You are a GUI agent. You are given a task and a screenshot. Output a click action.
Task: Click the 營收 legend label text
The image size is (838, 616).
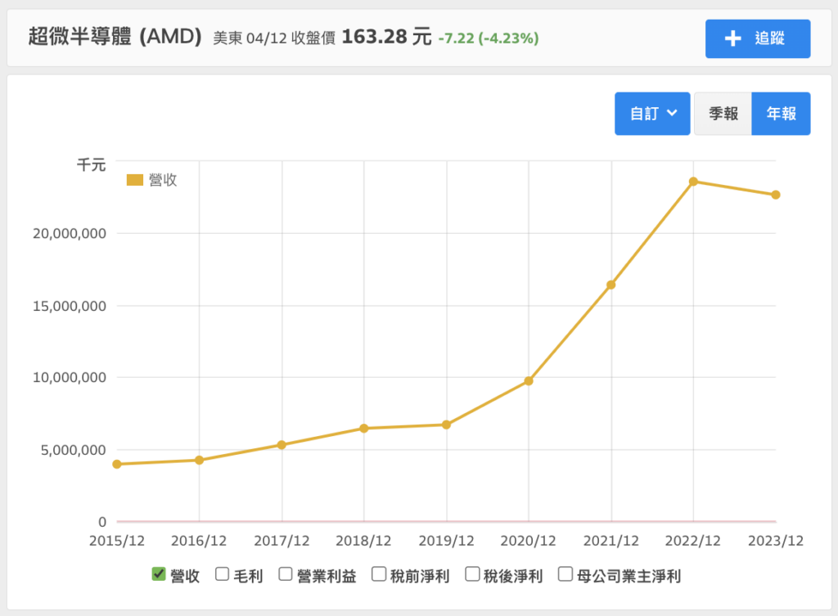click(x=163, y=180)
